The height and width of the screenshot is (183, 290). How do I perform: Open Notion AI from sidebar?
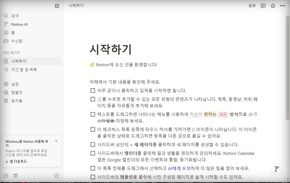[x=31, y=24]
